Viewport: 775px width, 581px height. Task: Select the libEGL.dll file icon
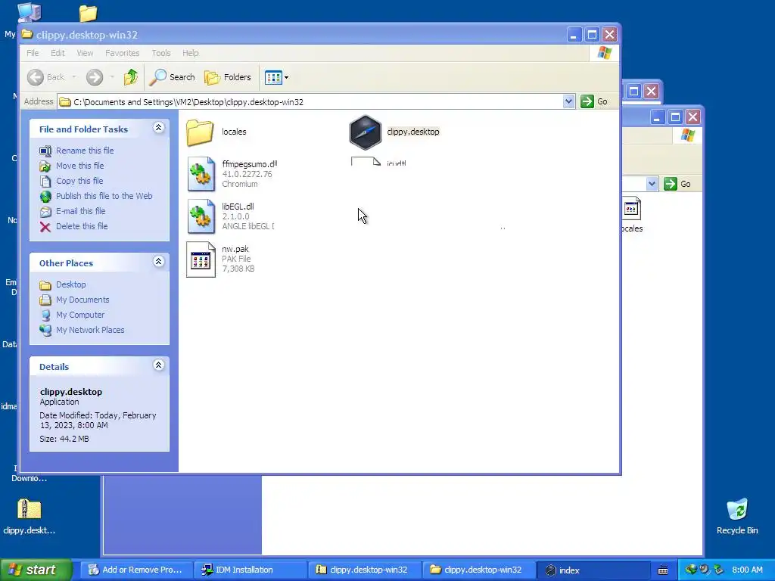pos(201,216)
